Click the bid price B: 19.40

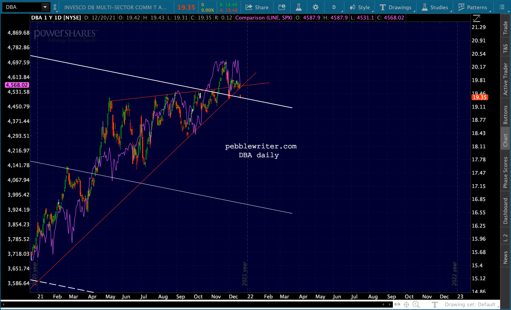(228, 5)
